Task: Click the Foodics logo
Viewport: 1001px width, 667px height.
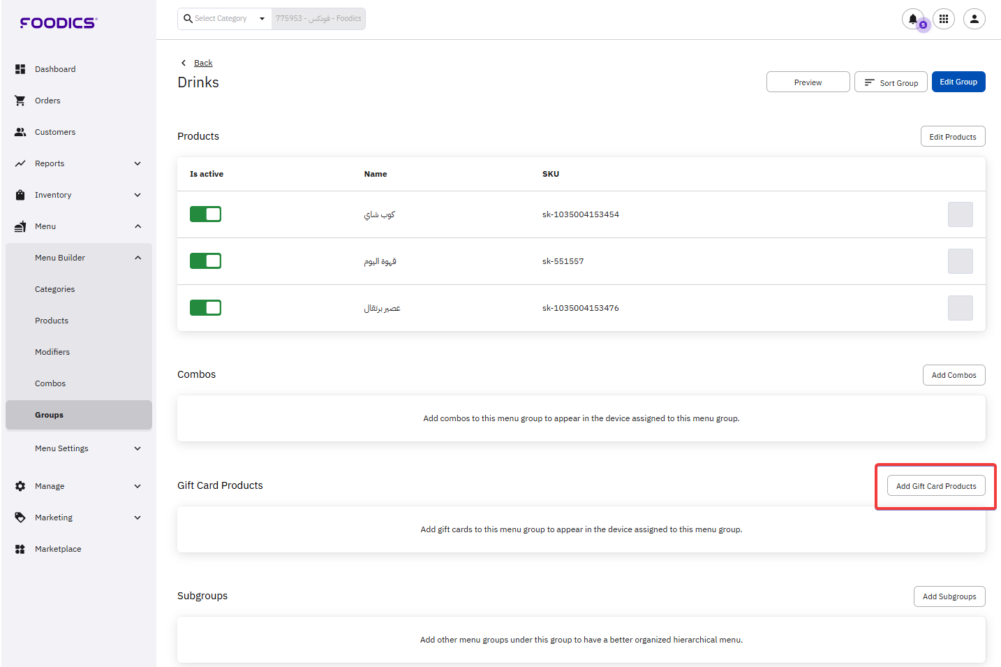Action: [x=59, y=23]
